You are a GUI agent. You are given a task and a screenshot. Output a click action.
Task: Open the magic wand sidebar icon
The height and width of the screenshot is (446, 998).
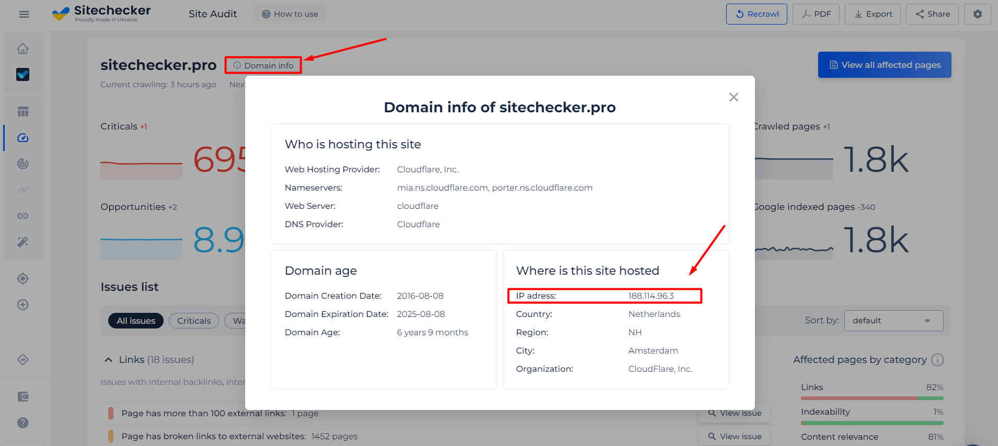click(23, 242)
